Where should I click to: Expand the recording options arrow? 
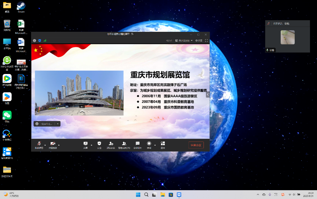pos(155,145)
